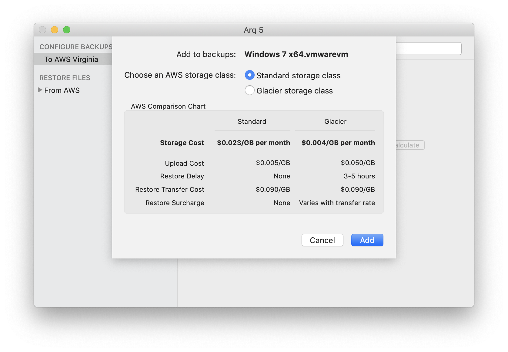Click the Glacier column header

[335, 121]
